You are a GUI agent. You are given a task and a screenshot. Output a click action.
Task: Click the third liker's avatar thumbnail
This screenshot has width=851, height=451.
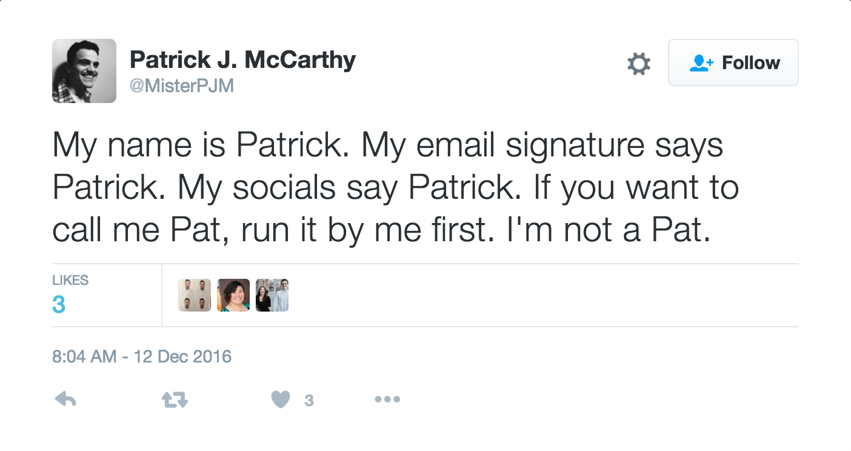[272, 295]
